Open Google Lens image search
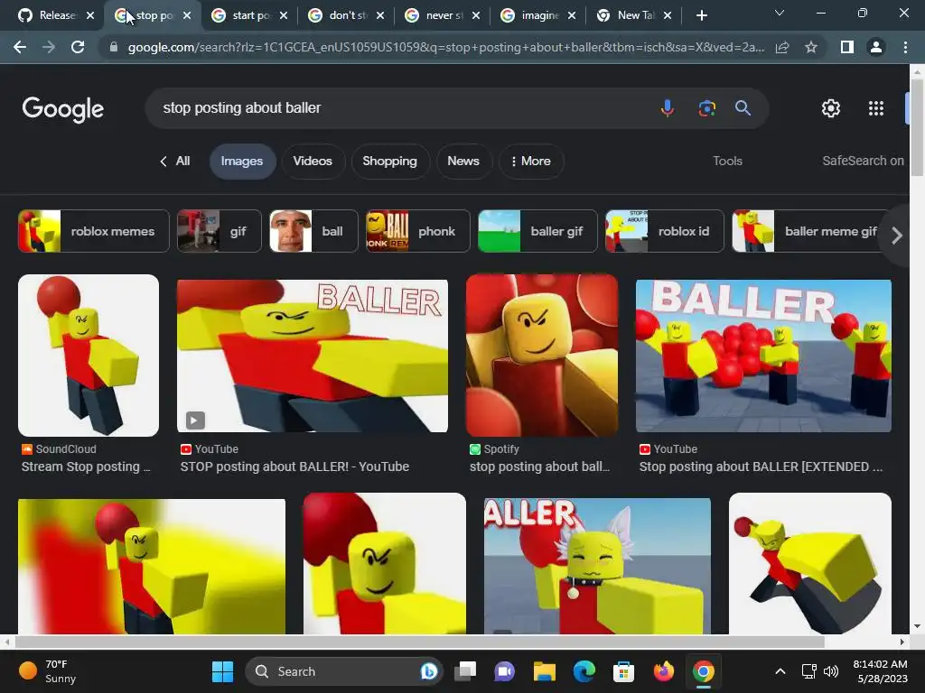The image size is (925, 693). click(706, 108)
